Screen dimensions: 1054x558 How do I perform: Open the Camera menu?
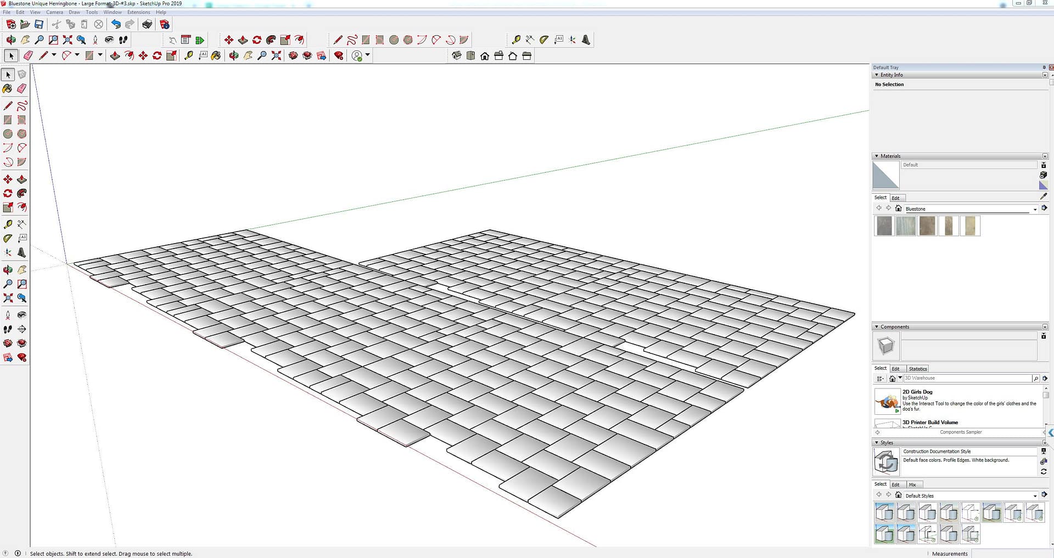[x=54, y=12]
